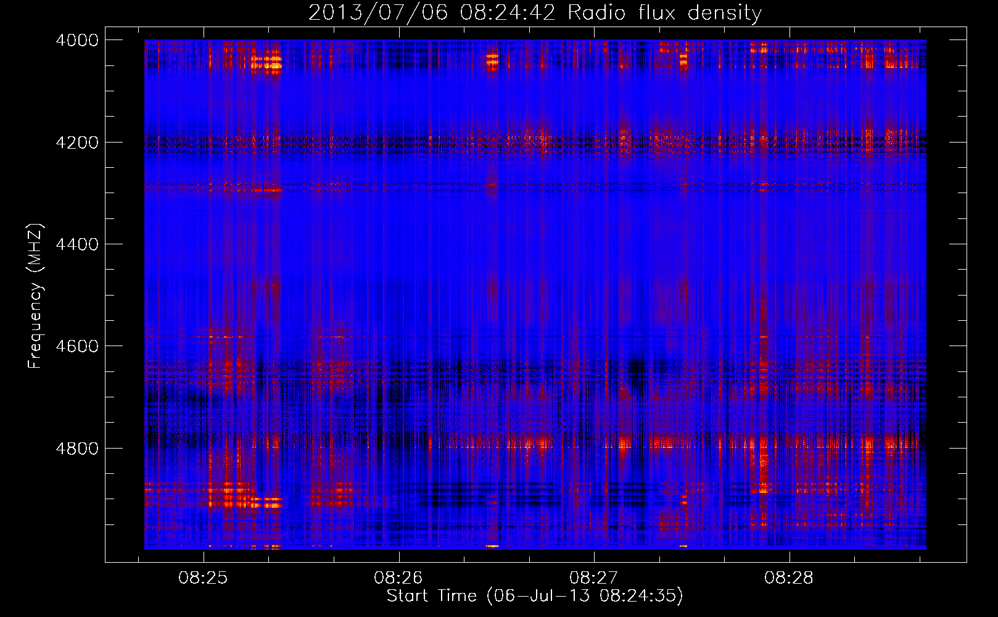The width and height of the screenshot is (998, 617).
Task: Select the 4200 frequency axis label
Action: (x=77, y=143)
